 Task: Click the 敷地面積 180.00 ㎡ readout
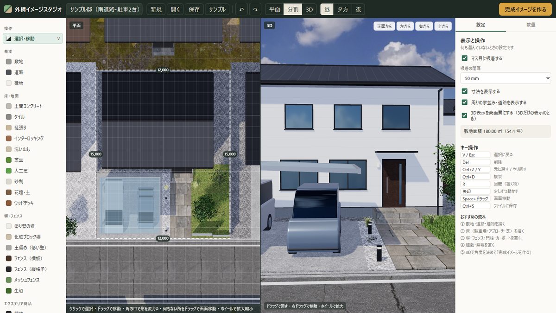pos(505,131)
